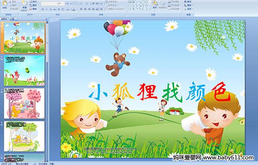
Task: Open the font size dropdown
Action: tap(61, 3)
